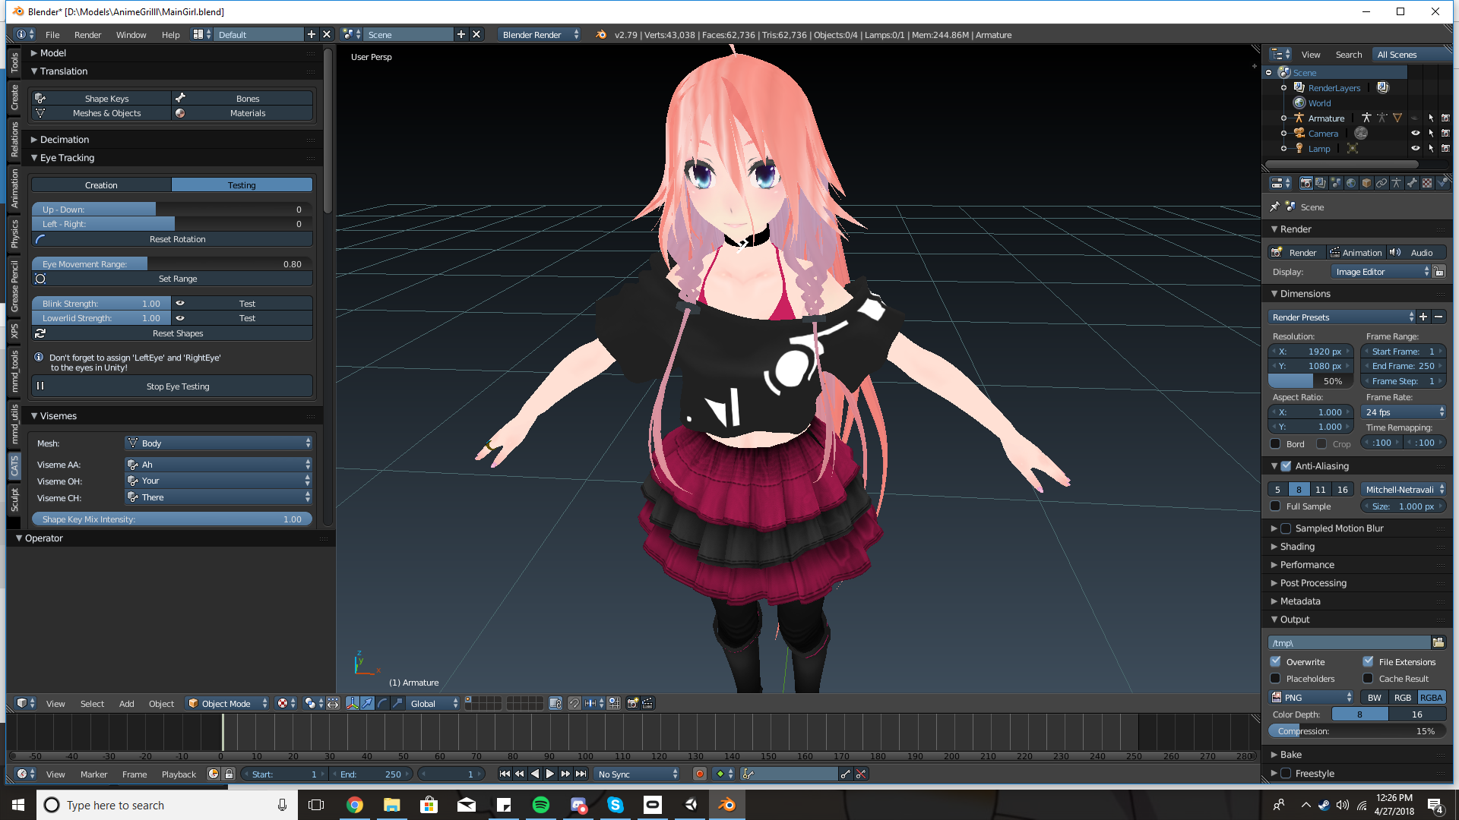Click the Animation render button
Screen dimensions: 1459x820
1356,252
